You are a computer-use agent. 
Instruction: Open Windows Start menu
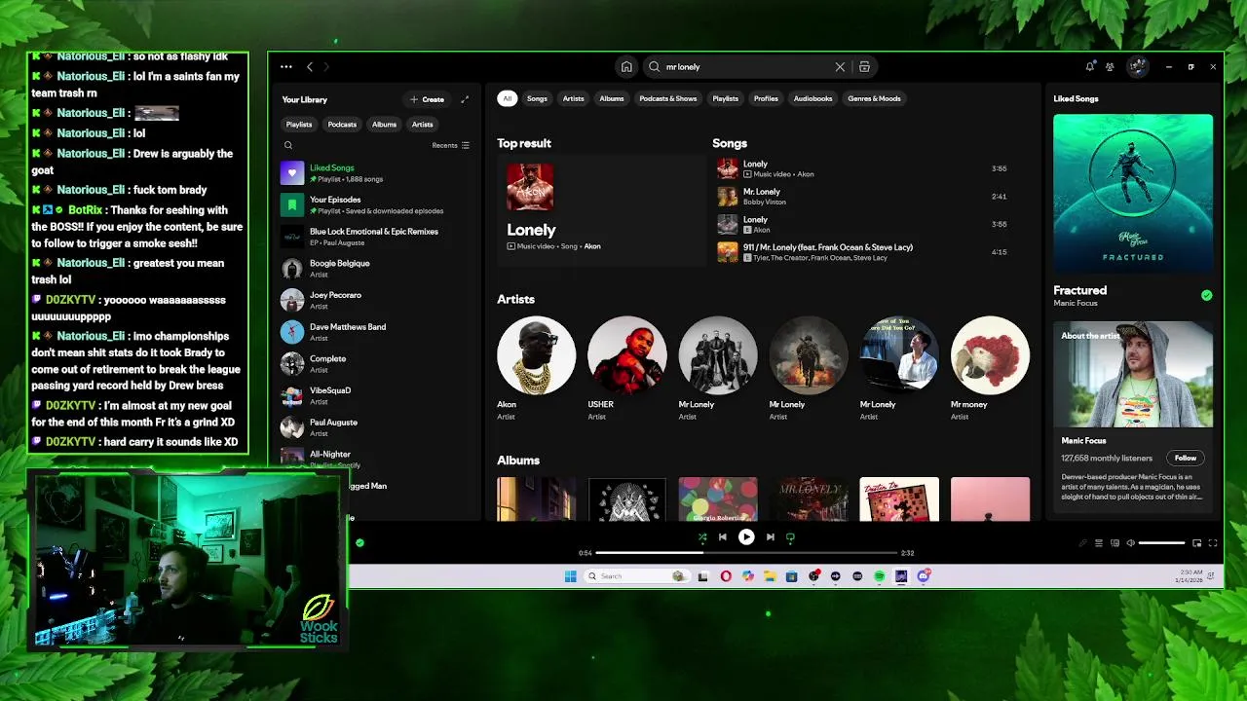pyautogui.click(x=570, y=576)
